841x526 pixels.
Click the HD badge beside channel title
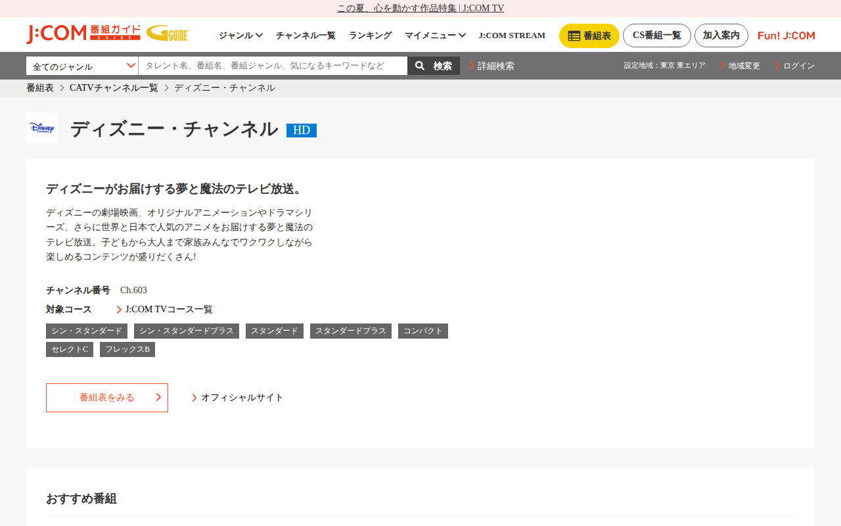click(302, 130)
